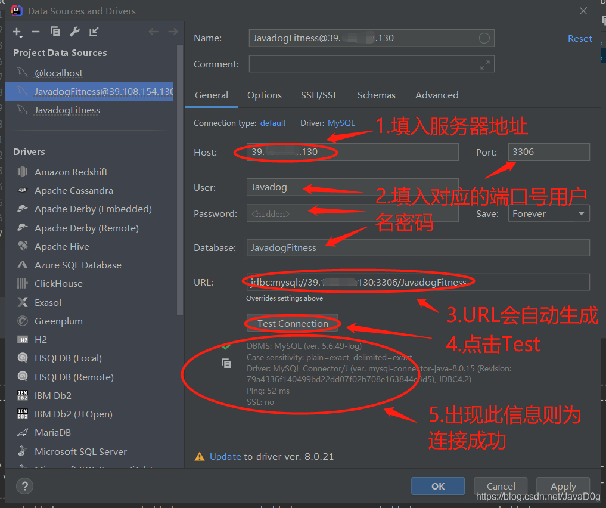The image size is (606, 508).
Task: Add a new data source with plus icon
Action: click(x=17, y=32)
